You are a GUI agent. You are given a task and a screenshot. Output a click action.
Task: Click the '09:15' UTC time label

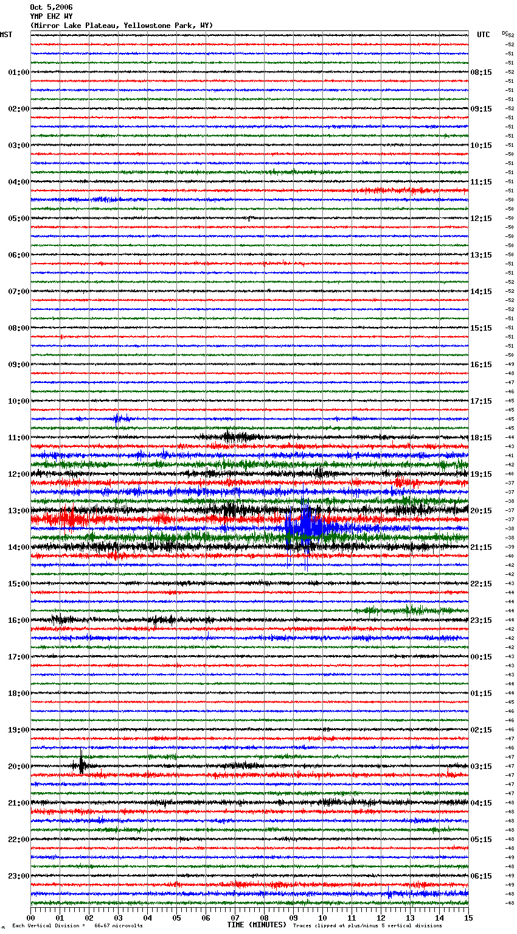tap(481, 109)
